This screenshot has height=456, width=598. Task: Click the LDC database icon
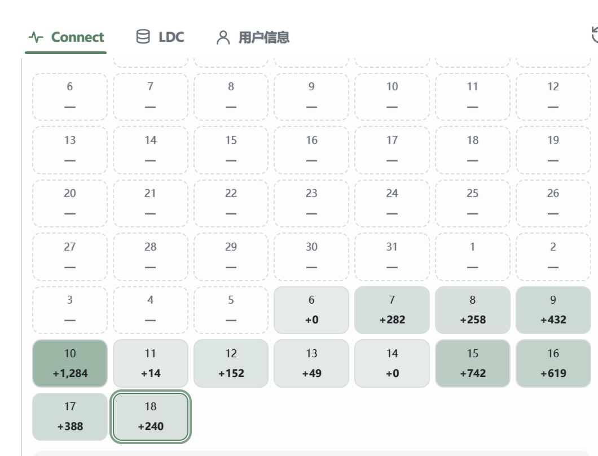pyautogui.click(x=143, y=37)
